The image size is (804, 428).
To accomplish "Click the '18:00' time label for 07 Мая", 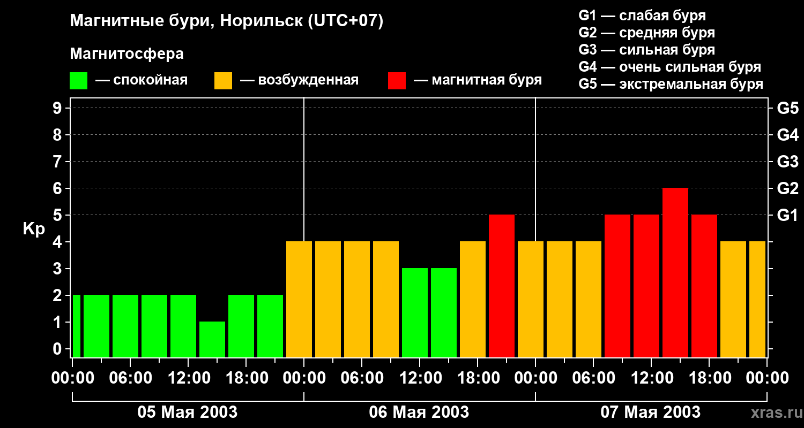I will 709,378.
